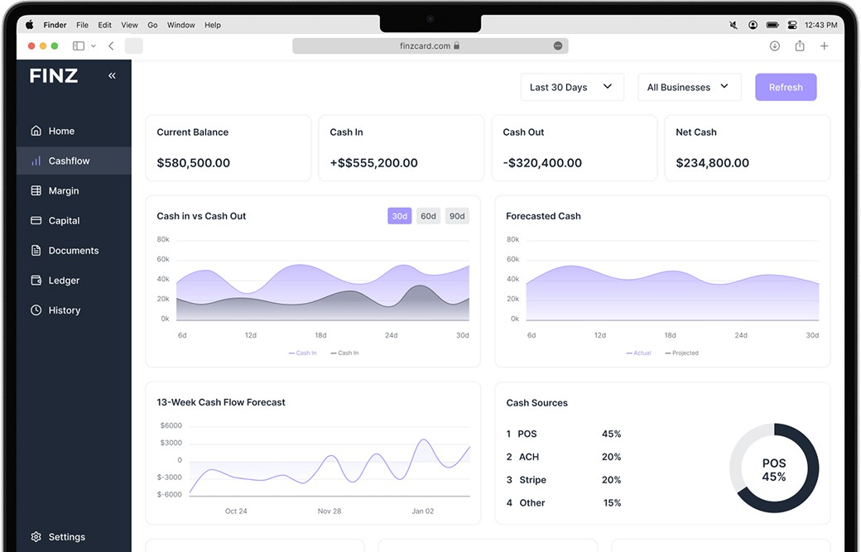Image resolution: width=861 pixels, height=552 pixels.
Task: Click the Margin sidebar icon
Action: pyautogui.click(x=36, y=190)
